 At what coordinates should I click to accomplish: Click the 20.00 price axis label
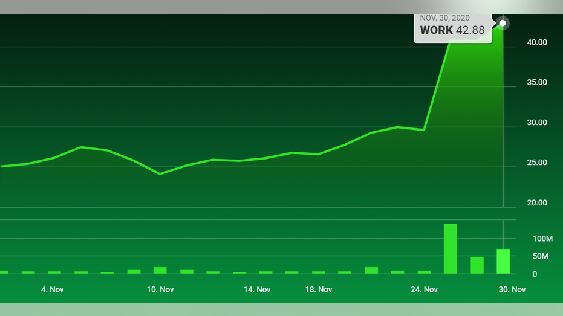click(x=537, y=202)
